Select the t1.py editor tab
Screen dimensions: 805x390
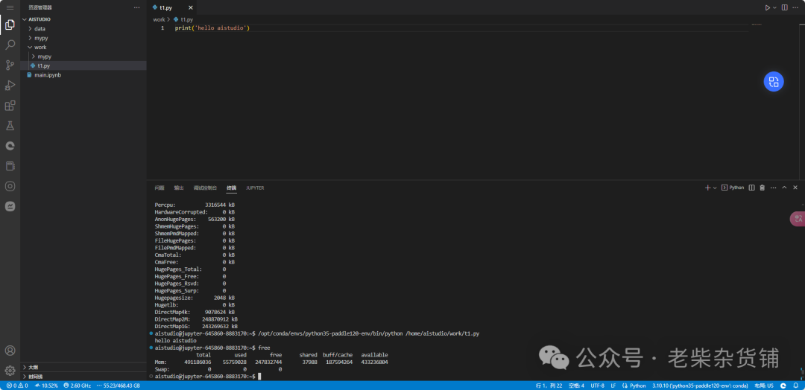165,7
